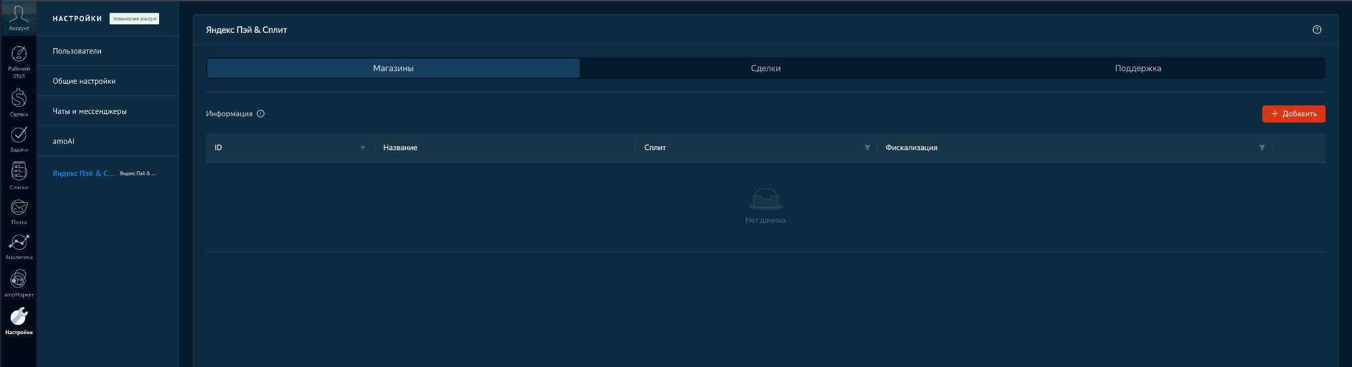Image resolution: width=1352 pixels, height=367 pixels.
Task: Click Сплит column header text
Action: click(655, 148)
